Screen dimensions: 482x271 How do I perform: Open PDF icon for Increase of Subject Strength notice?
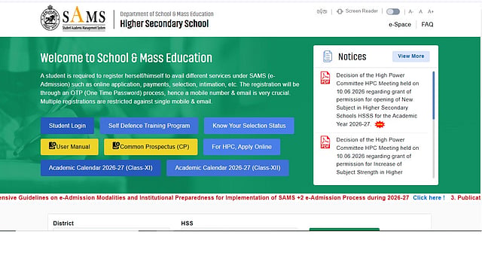click(x=325, y=142)
